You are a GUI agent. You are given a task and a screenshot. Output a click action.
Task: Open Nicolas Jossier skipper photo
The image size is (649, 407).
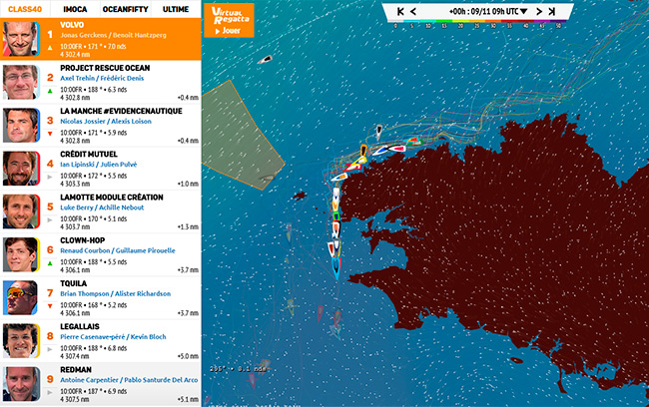point(21,125)
